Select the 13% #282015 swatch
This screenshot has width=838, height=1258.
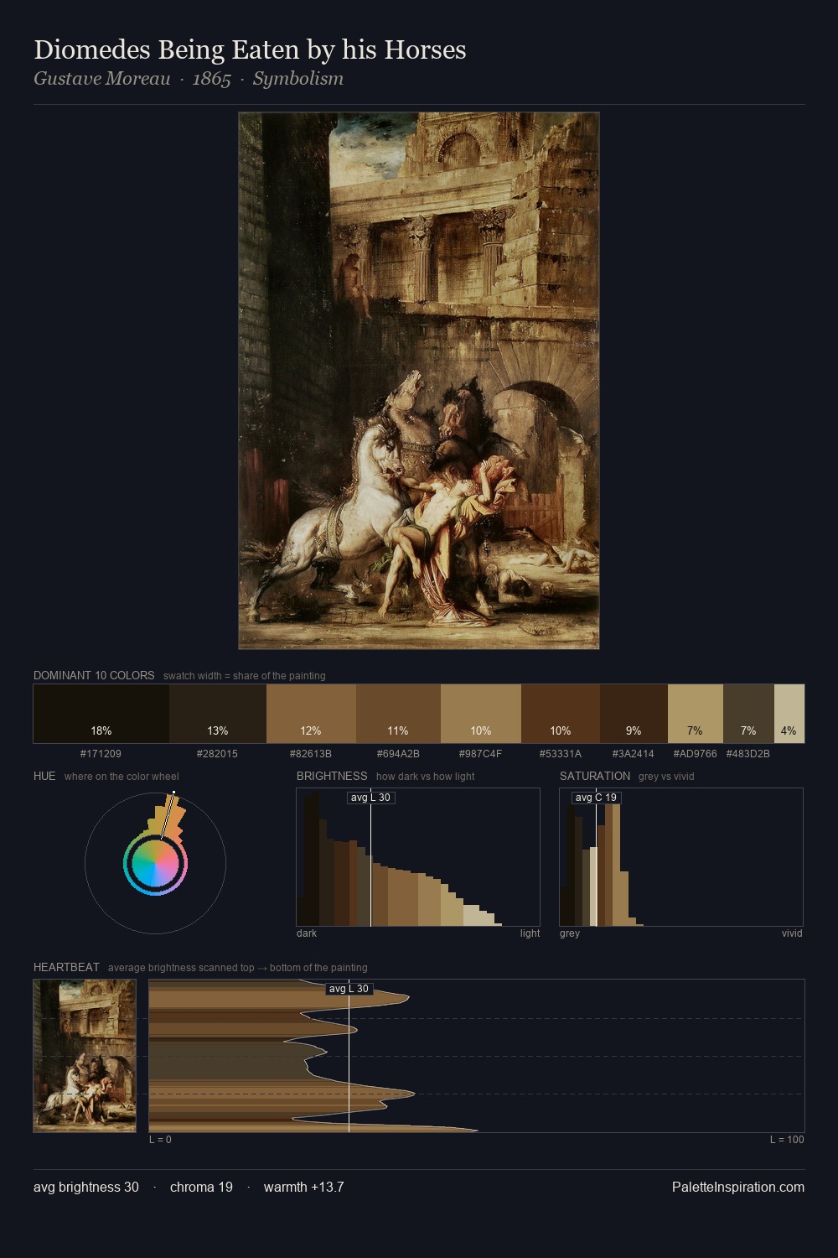218,714
